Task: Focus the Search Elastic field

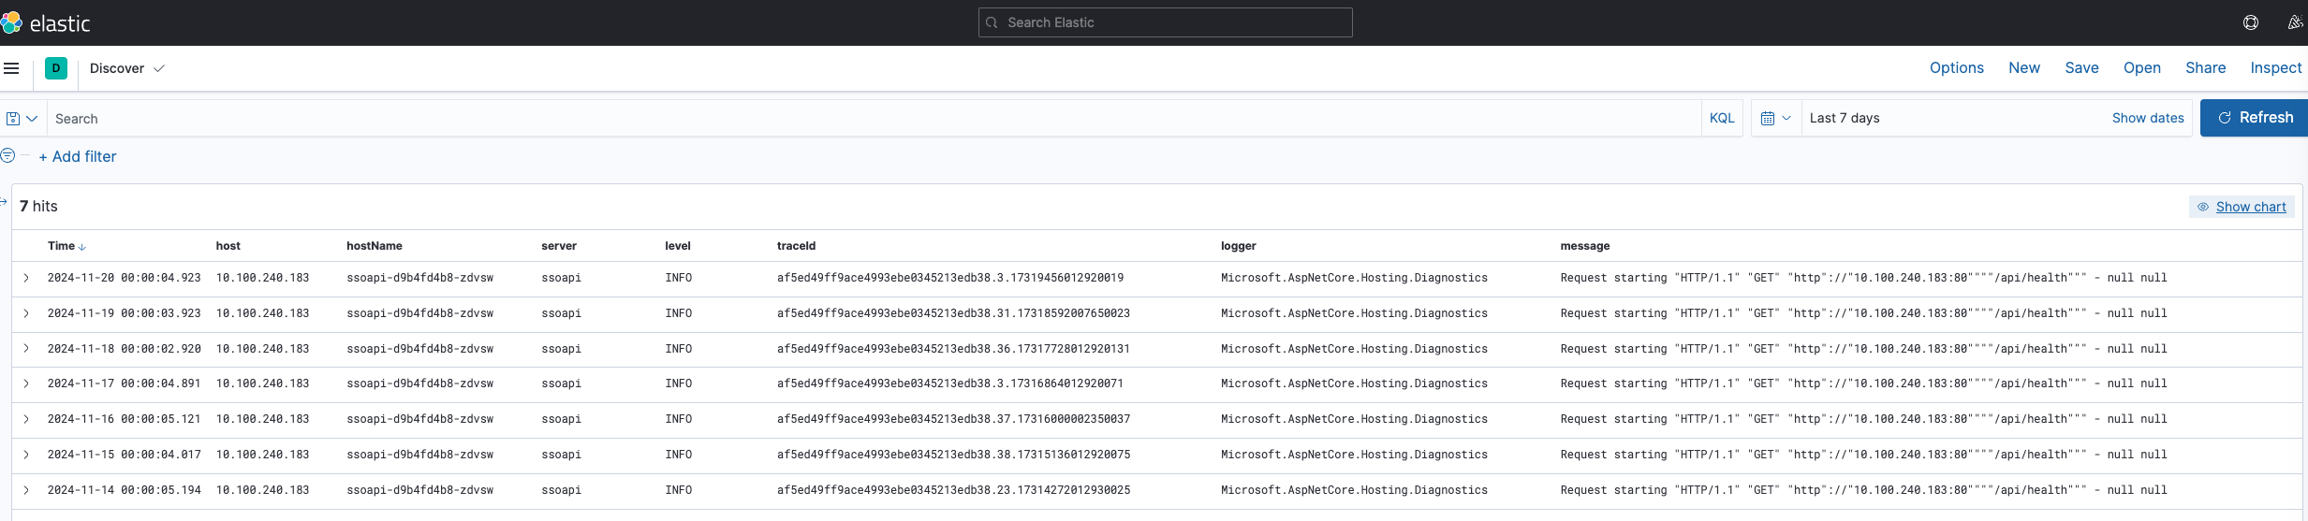Action: (x=1166, y=22)
